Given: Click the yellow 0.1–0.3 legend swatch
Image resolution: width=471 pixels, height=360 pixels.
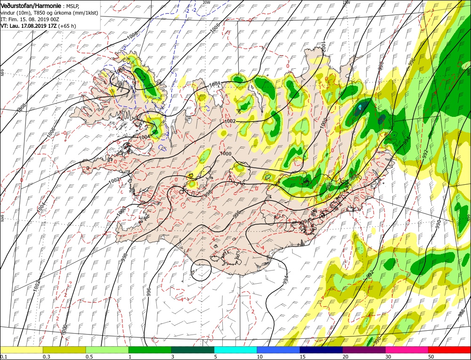Looking at the screenshot, I should pos(22,350).
